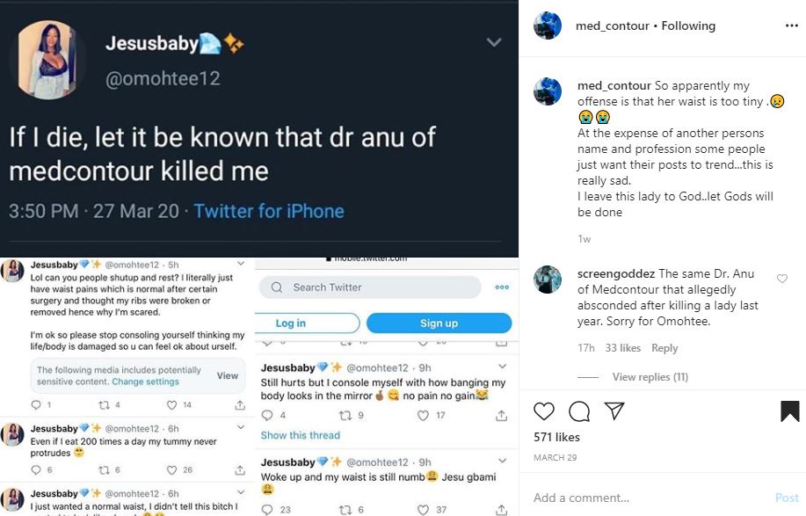
Task: Open the tweet dropdown chevron in image
Action: coord(494,42)
